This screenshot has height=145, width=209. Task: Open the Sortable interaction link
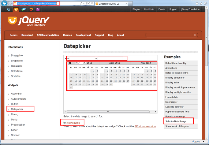(16, 76)
